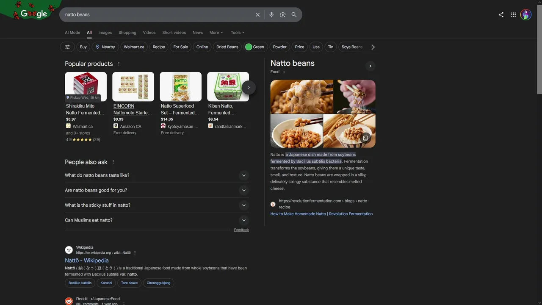Open Popular products three-dot options
The height and width of the screenshot is (305, 542).
coord(119,64)
